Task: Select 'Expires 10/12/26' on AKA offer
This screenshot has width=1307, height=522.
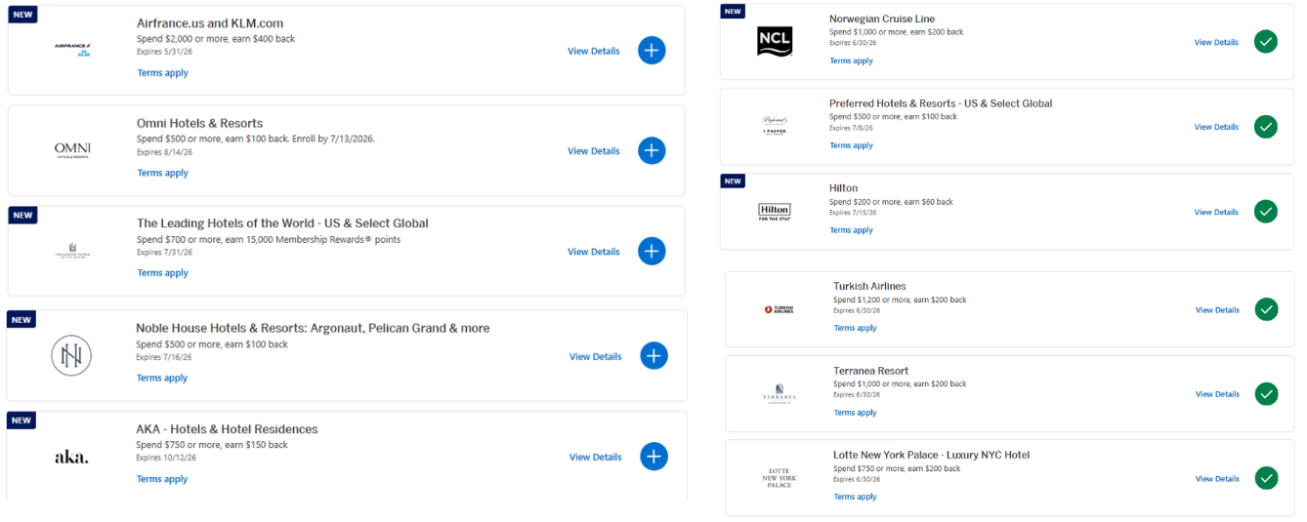Action: click(x=166, y=458)
